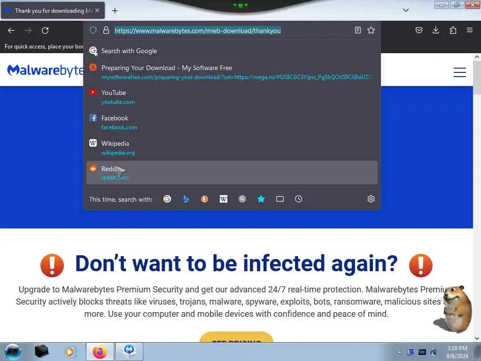
Task: Open 'Preparing Your Download - My Software Free' suggestion
Action: tap(232, 72)
